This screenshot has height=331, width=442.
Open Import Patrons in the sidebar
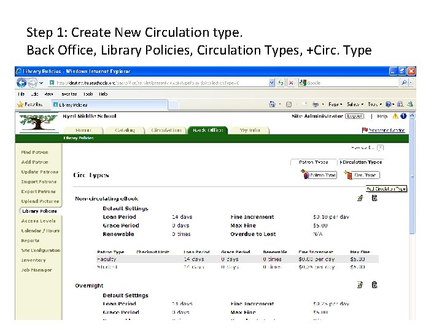[39, 182]
